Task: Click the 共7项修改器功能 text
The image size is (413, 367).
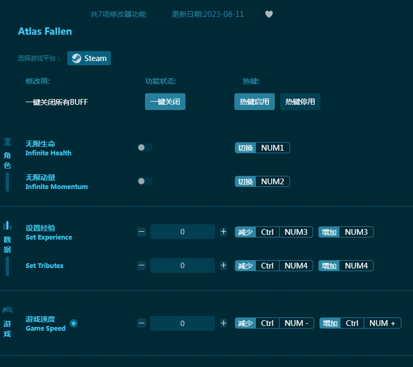Action: coord(118,14)
